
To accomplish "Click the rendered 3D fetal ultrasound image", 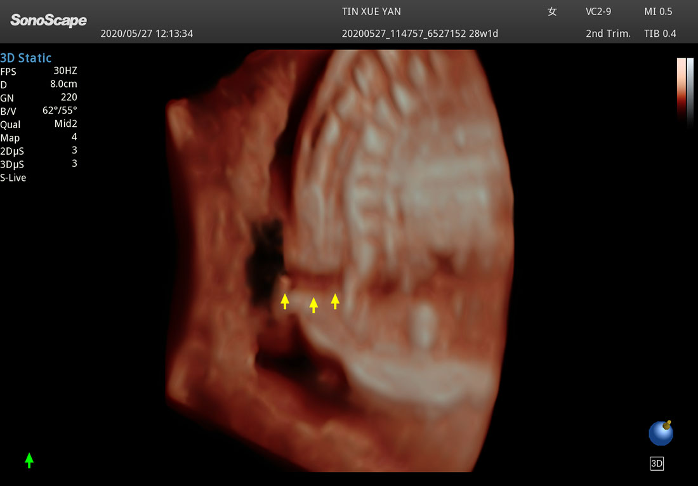I will (340, 260).
